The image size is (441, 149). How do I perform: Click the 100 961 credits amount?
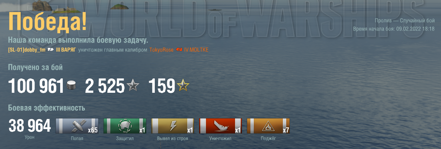(36, 86)
